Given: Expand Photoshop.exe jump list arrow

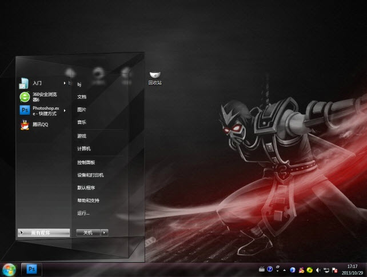Looking at the screenshot, I should click(x=65, y=110).
